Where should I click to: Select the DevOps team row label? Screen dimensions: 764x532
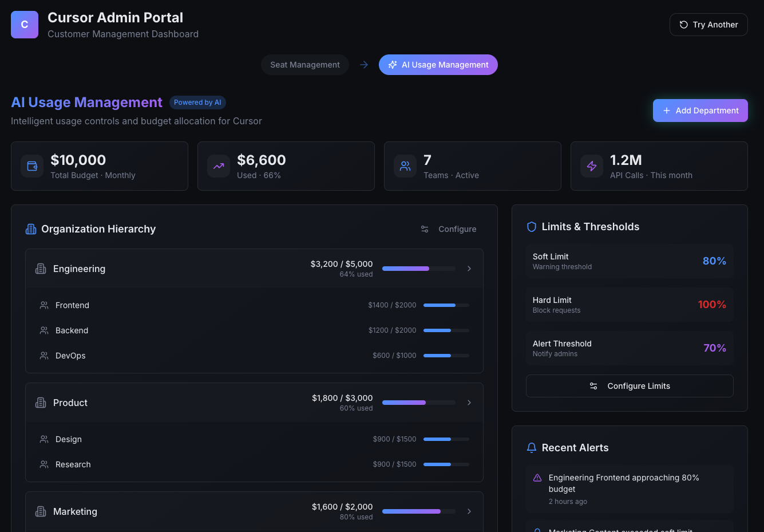click(x=70, y=356)
